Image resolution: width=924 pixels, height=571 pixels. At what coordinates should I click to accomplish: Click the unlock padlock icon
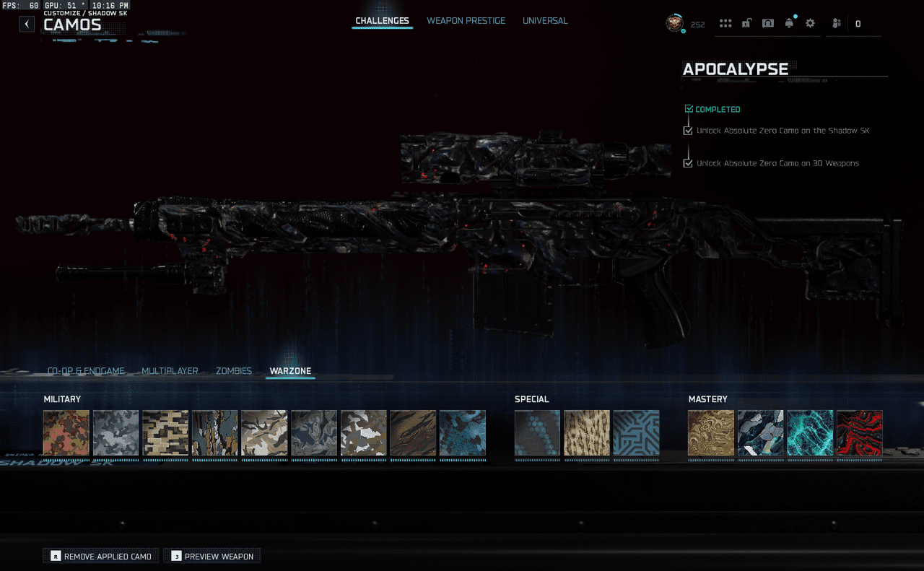pyautogui.click(x=746, y=23)
